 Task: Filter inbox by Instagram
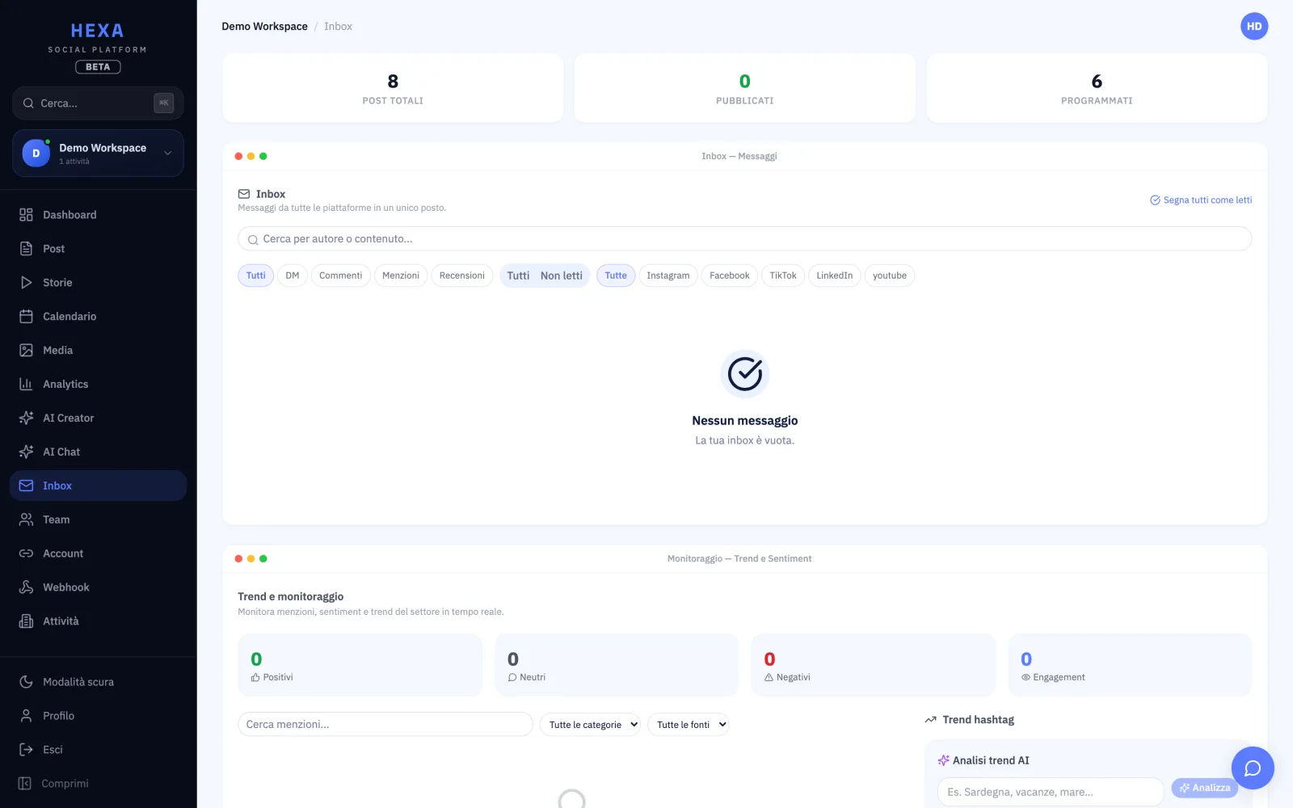(668, 276)
